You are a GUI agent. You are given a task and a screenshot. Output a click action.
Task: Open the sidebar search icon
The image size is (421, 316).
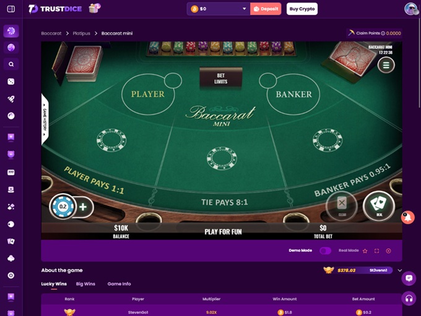click(11, 64)
